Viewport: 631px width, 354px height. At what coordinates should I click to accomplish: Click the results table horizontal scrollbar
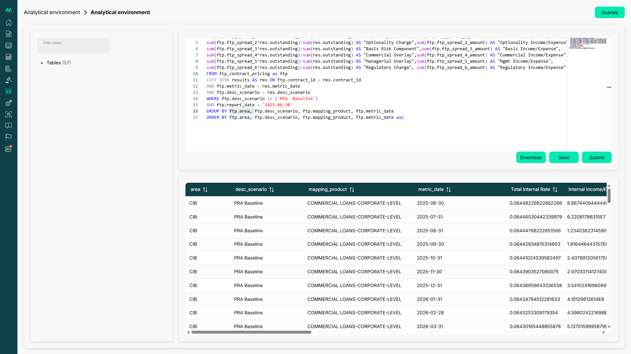251,332
